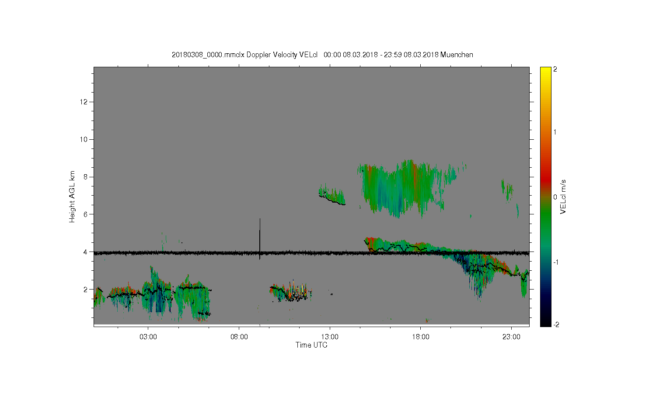Viewport: 656px width, 393px height.
Task: Click the height tick label 12
Action: (84, 102)
